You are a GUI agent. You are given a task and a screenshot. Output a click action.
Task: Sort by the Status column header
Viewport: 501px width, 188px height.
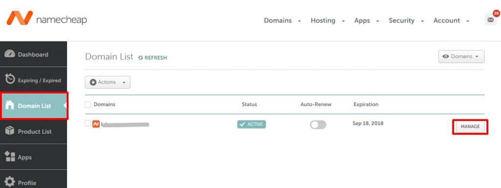coord(249,104)
